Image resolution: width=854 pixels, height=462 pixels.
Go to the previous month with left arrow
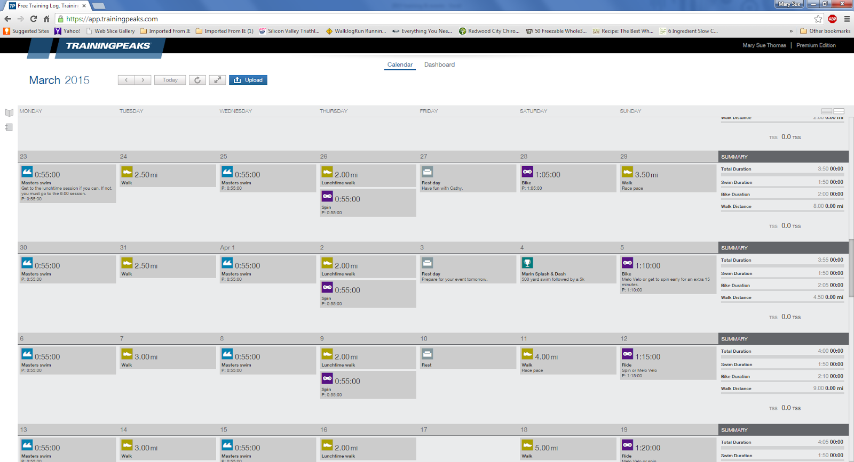(126, 80)
